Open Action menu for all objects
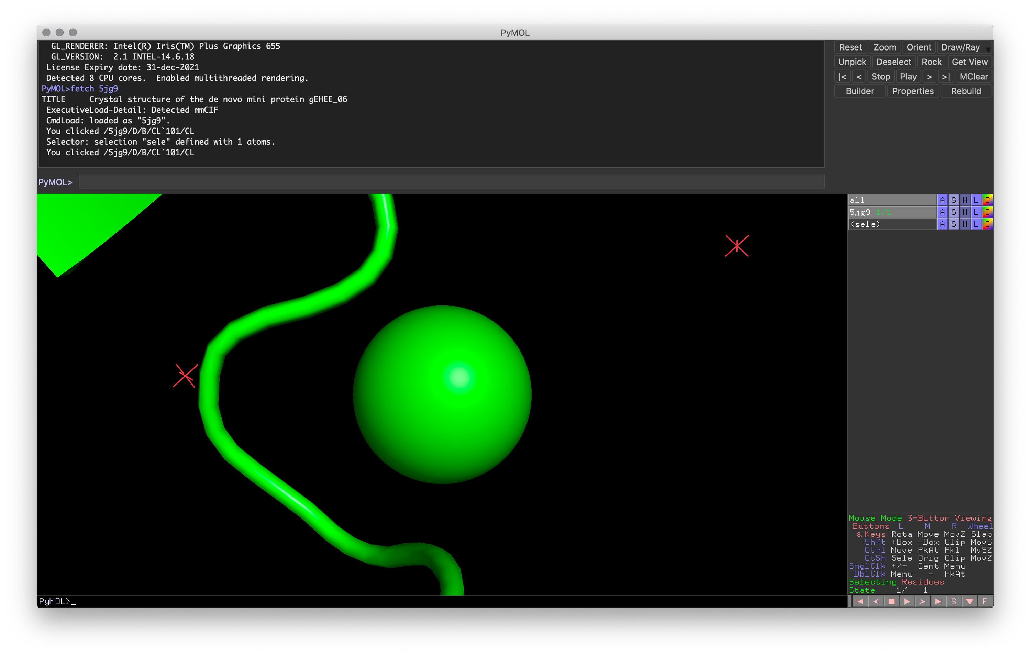The image size is (1031, 657). click(x=942, y=200)
